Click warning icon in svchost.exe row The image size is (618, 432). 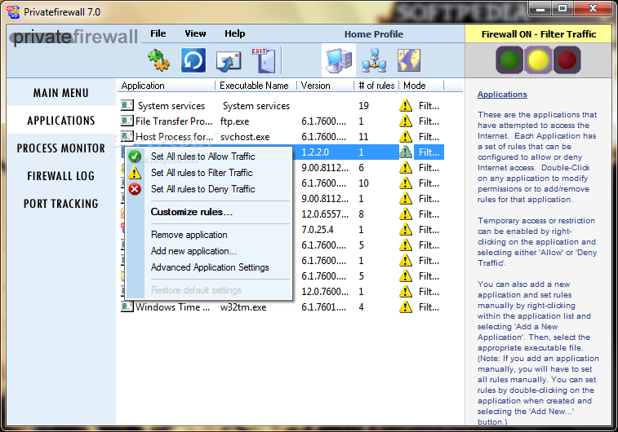[x=406, y=136]
